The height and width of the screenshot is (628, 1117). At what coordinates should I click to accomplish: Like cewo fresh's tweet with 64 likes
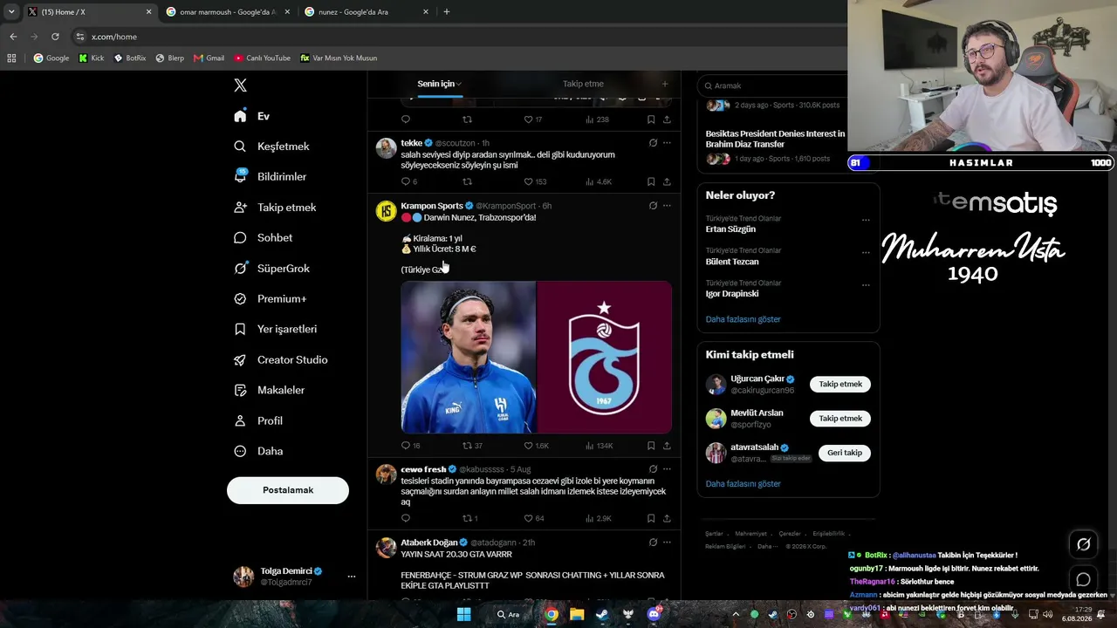(x=533, y=518)
